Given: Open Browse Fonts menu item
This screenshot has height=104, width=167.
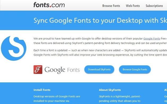Looking at the screenshot, I should (111, 6).
